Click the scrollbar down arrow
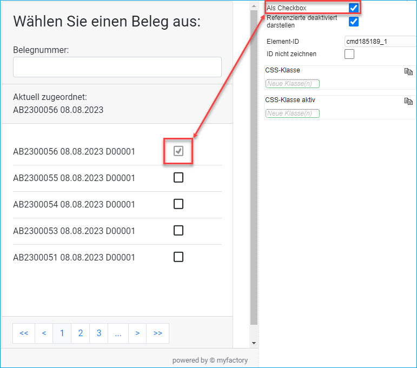 coord(254,343)
